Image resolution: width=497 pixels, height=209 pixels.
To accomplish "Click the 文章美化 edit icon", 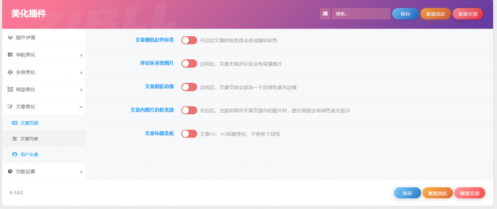I will click(x=10, y=107).
